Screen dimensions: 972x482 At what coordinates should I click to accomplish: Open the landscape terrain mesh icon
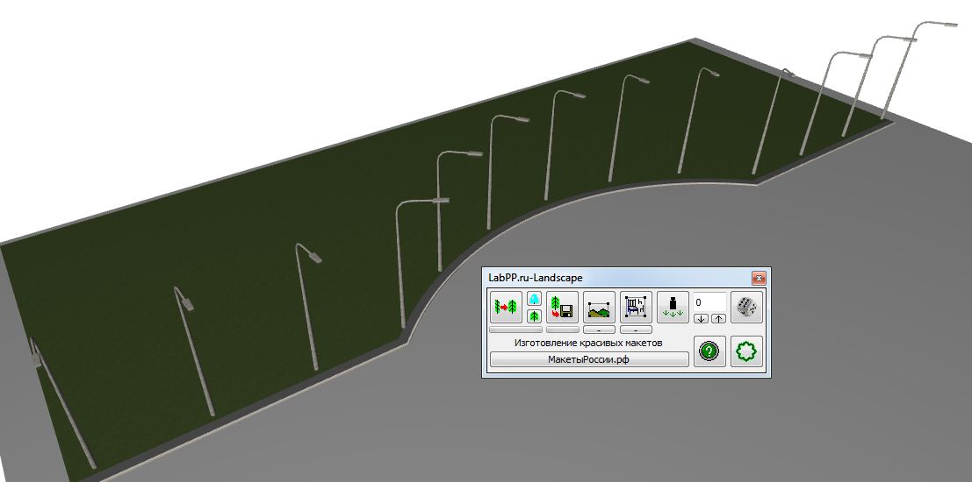pyautogui.click(x=600, y=307)
